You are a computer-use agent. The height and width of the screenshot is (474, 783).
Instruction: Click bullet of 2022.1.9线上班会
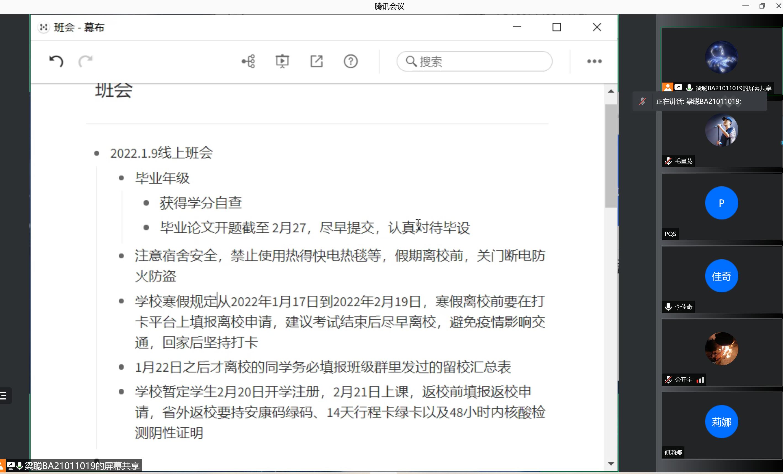(x=97, y=154)
